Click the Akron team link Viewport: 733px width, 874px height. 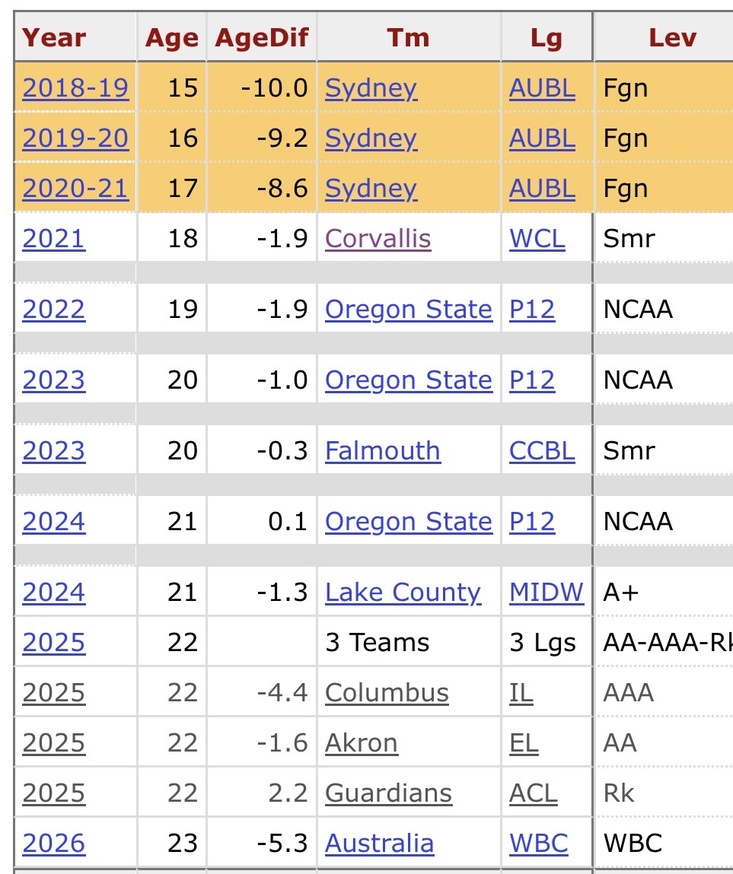(361, 743)
